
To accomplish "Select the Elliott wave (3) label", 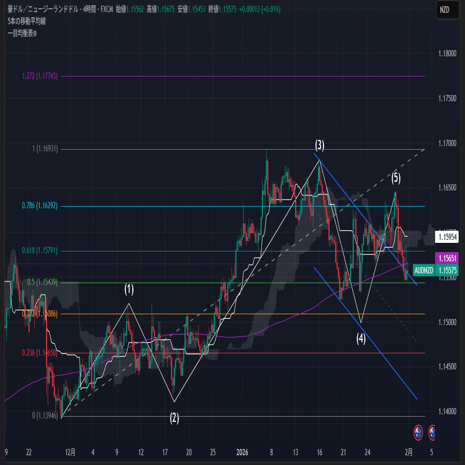I will (x=319, y=144).
